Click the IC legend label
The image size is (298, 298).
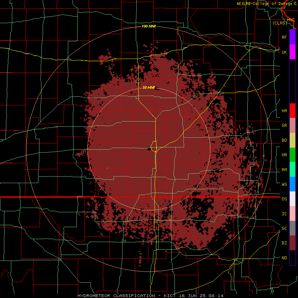pos(284,214)
